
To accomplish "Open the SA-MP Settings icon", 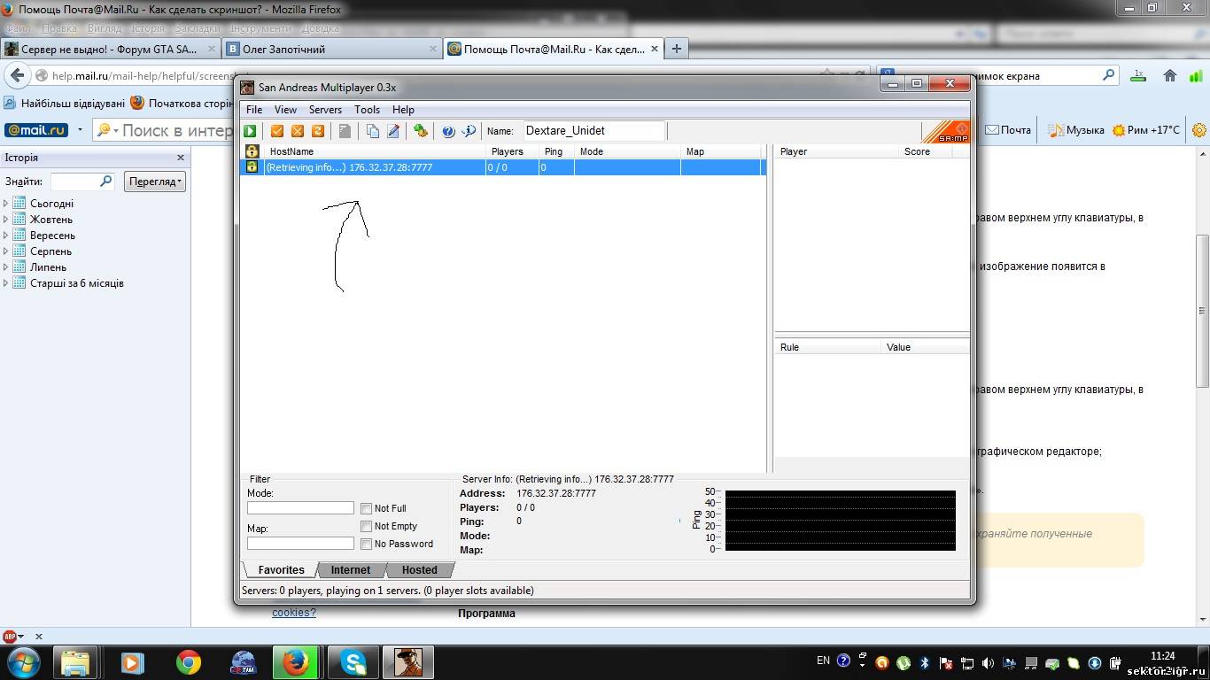I will pyautogui.click(x=421, y=131).
